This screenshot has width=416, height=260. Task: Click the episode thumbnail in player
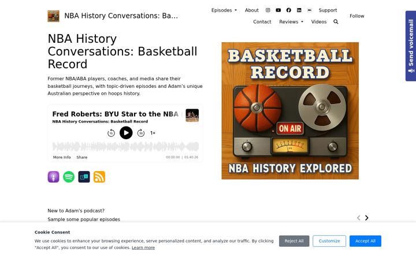click(192, 116)
